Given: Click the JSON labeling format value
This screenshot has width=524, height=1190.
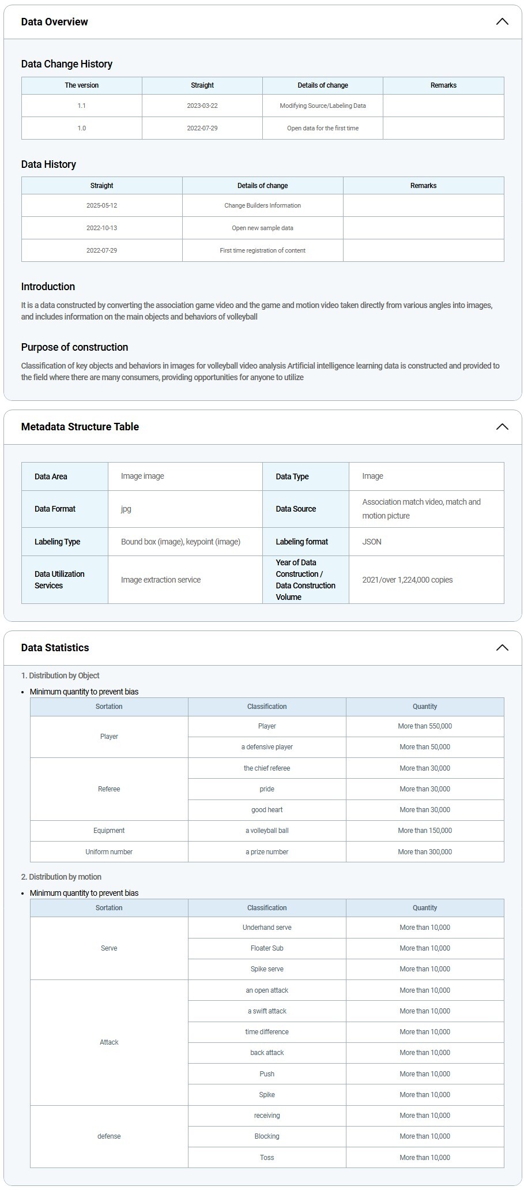Looking at the screenshot, I should coord(372,542).
